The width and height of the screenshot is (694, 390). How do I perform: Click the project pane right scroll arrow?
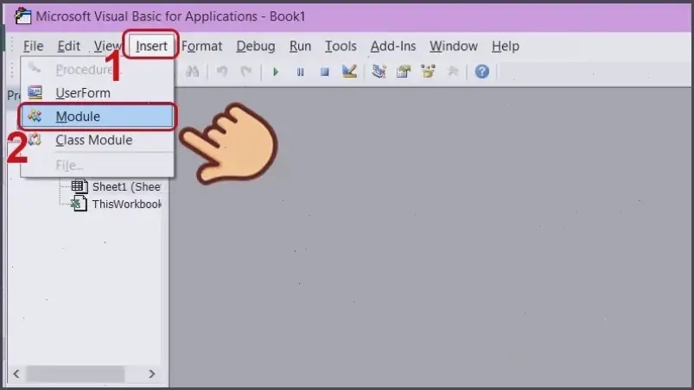(x=152, y=374)
